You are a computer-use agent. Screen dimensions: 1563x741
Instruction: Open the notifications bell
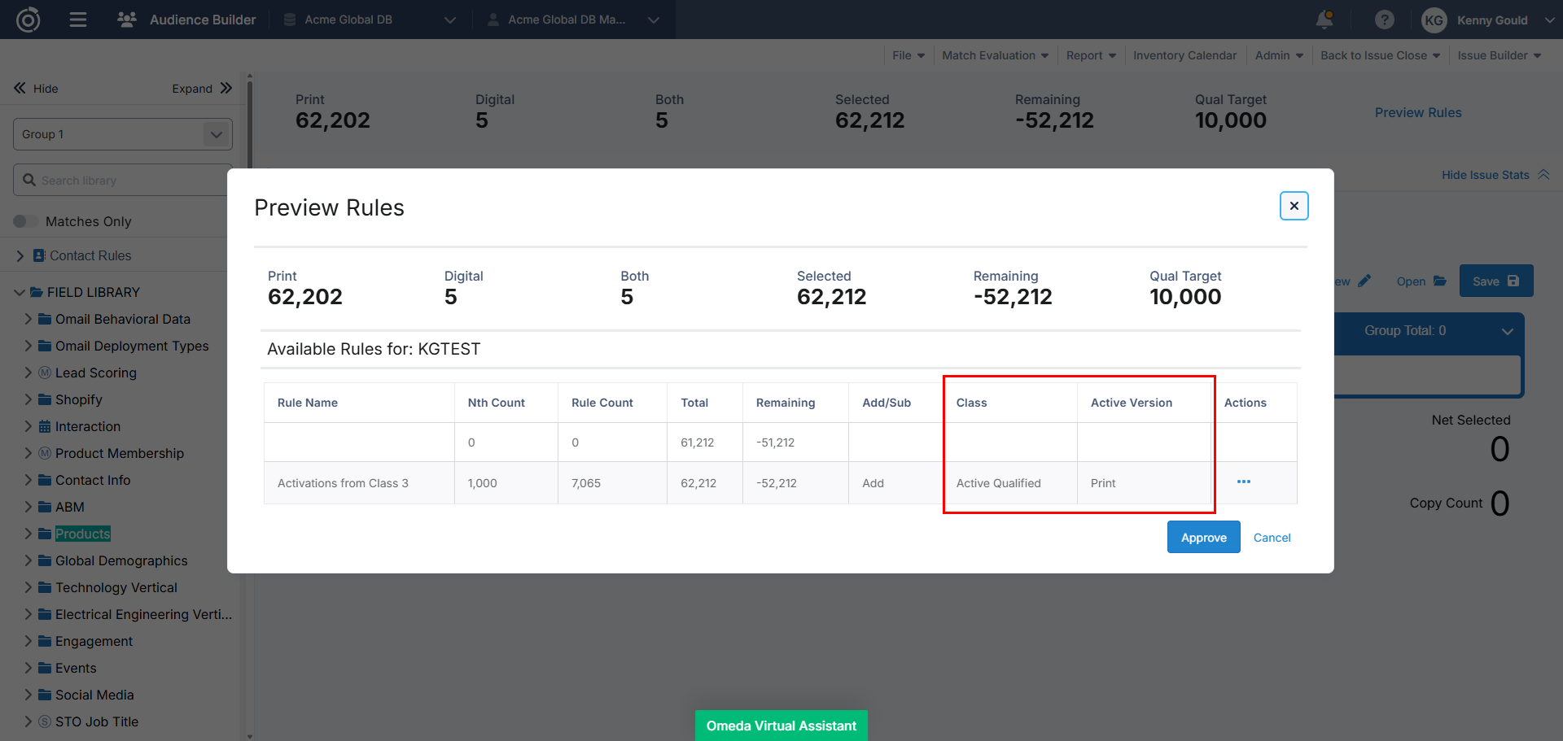pos(1324,20)
